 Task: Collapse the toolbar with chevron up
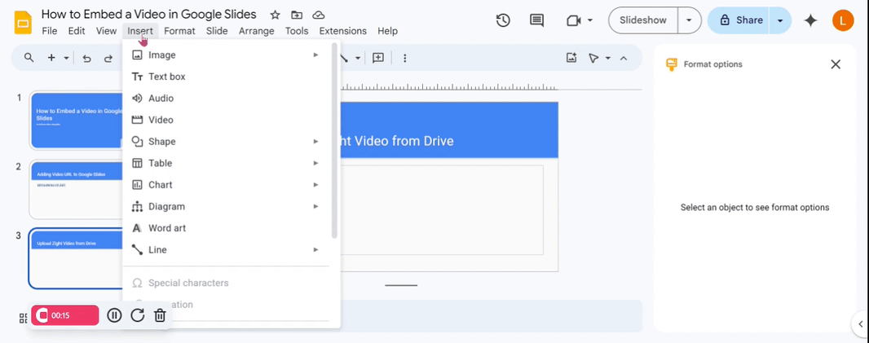point(624,58)
